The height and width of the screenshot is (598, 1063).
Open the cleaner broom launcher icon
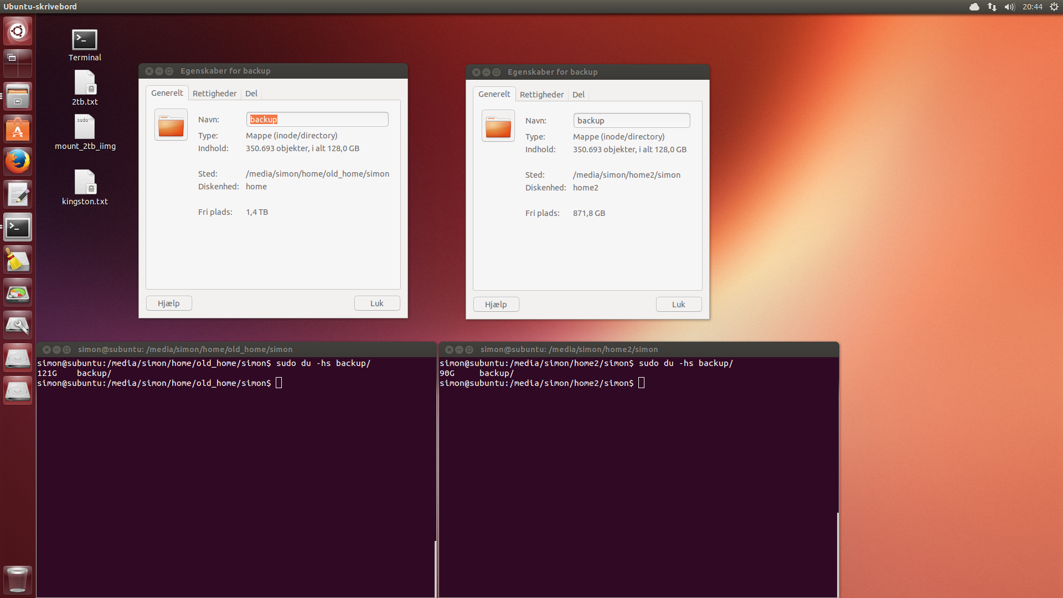coord(18,260)
